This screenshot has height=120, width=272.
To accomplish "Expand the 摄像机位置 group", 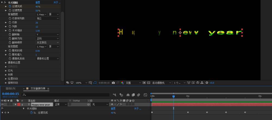I will 6,63.
